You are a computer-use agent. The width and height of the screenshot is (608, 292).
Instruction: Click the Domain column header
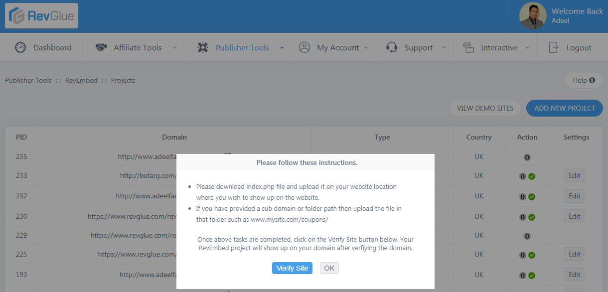[174, 137]
